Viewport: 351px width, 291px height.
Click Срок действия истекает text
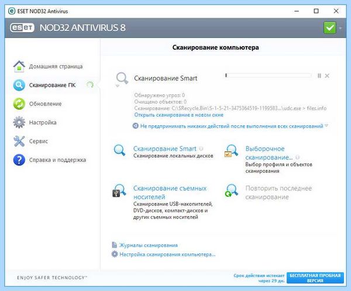click(259, 278)
